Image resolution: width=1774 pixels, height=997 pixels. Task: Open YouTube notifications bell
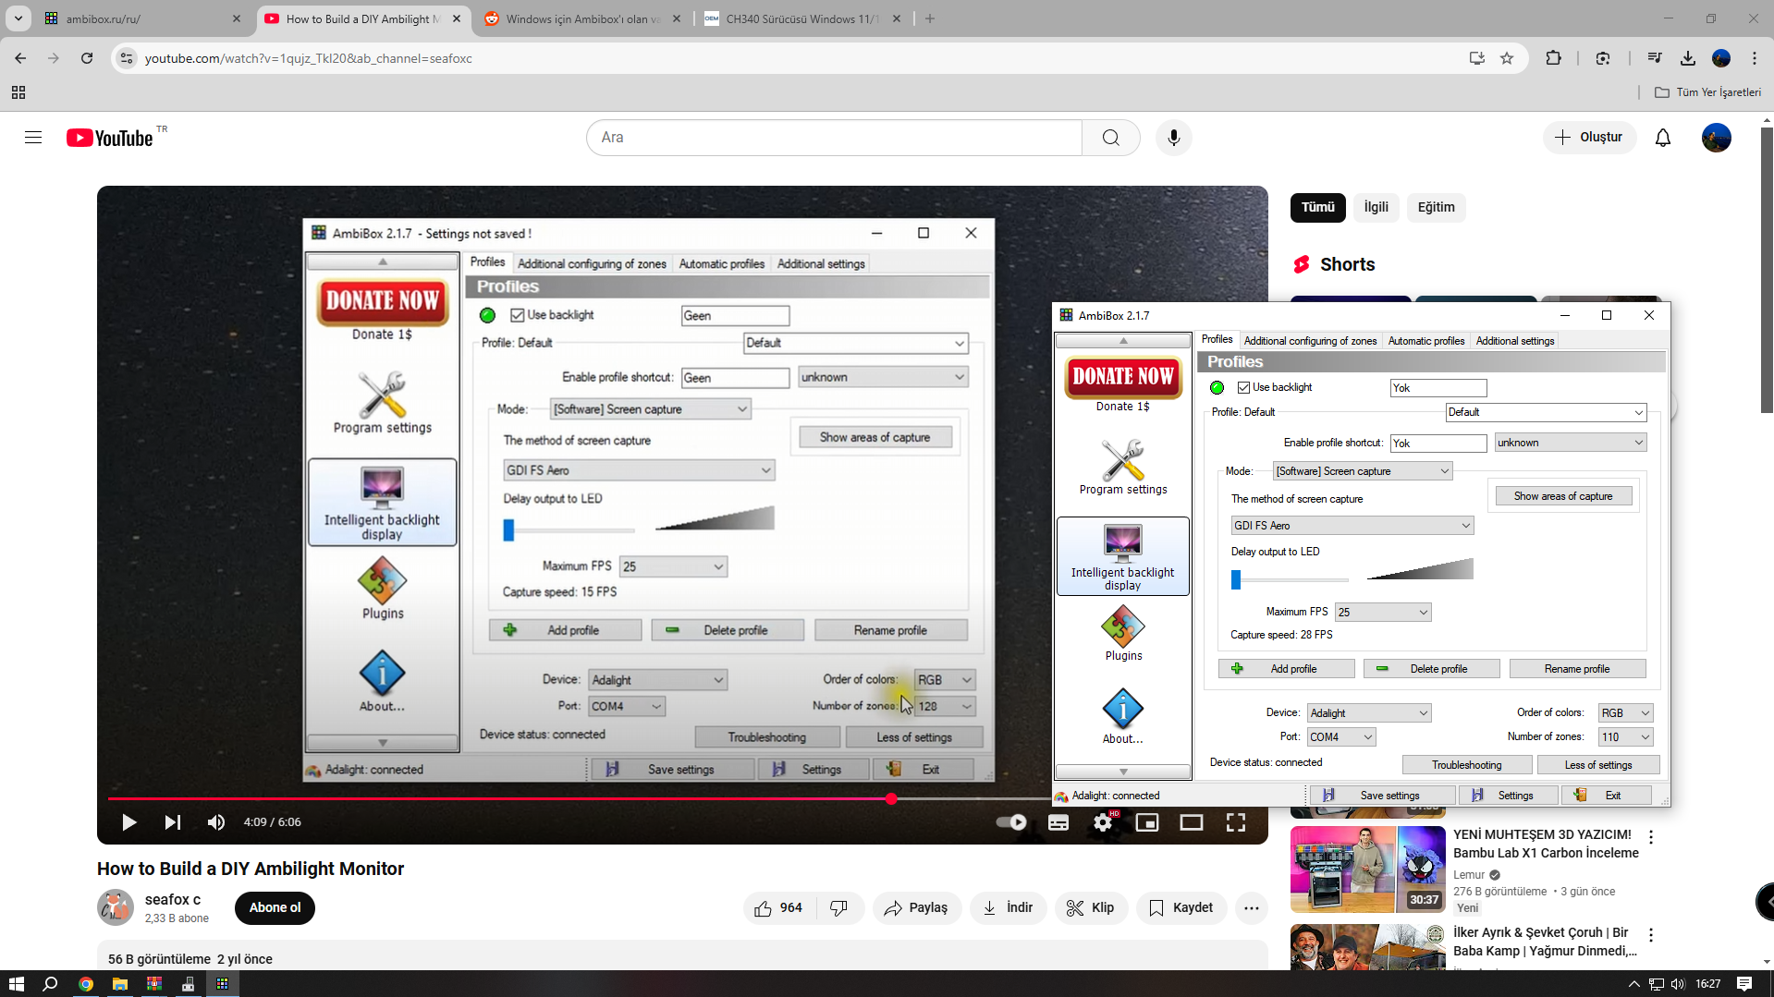click(1663, 138)
